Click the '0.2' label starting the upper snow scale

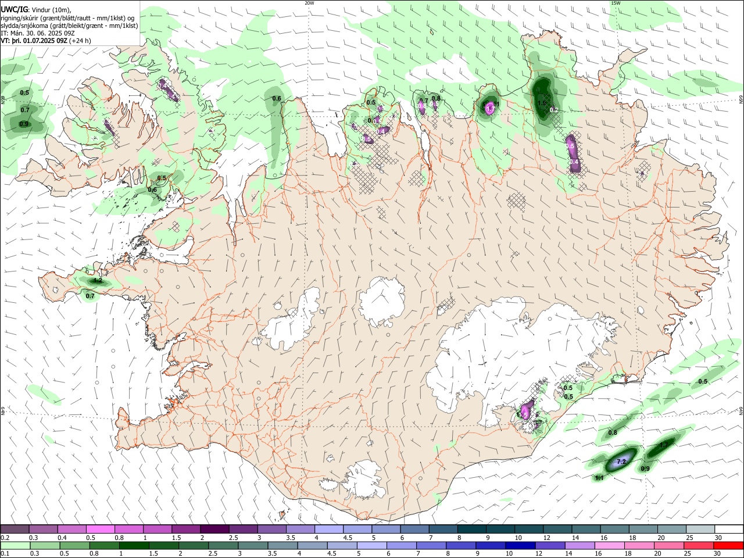pos(5,538)
